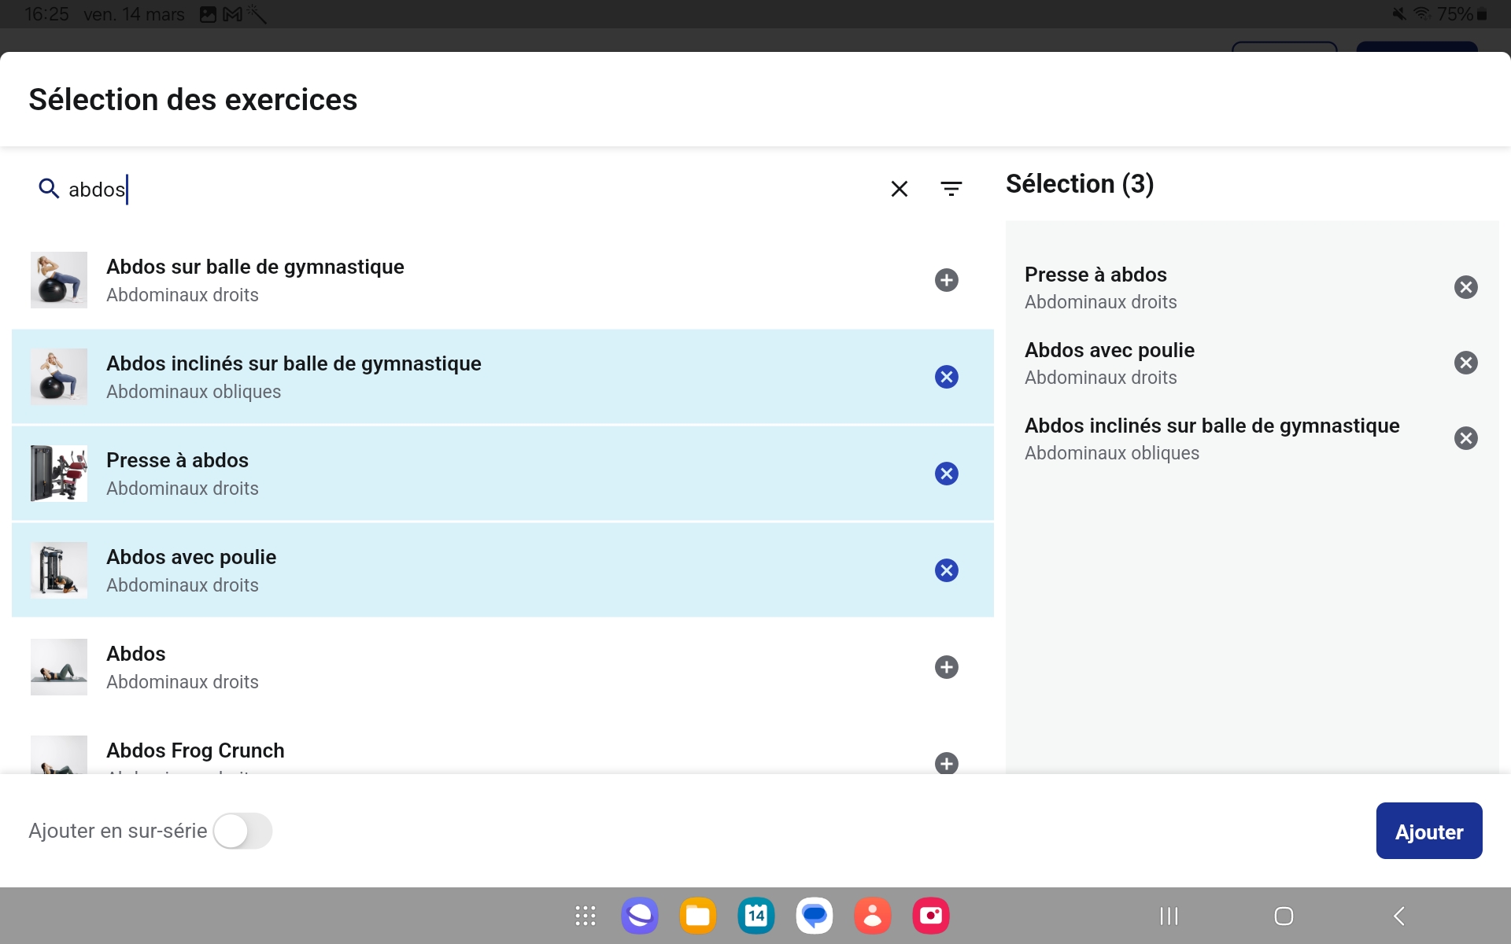1511x944 pixels.
Task: Click the search magnifier icon
Action: 49,189
